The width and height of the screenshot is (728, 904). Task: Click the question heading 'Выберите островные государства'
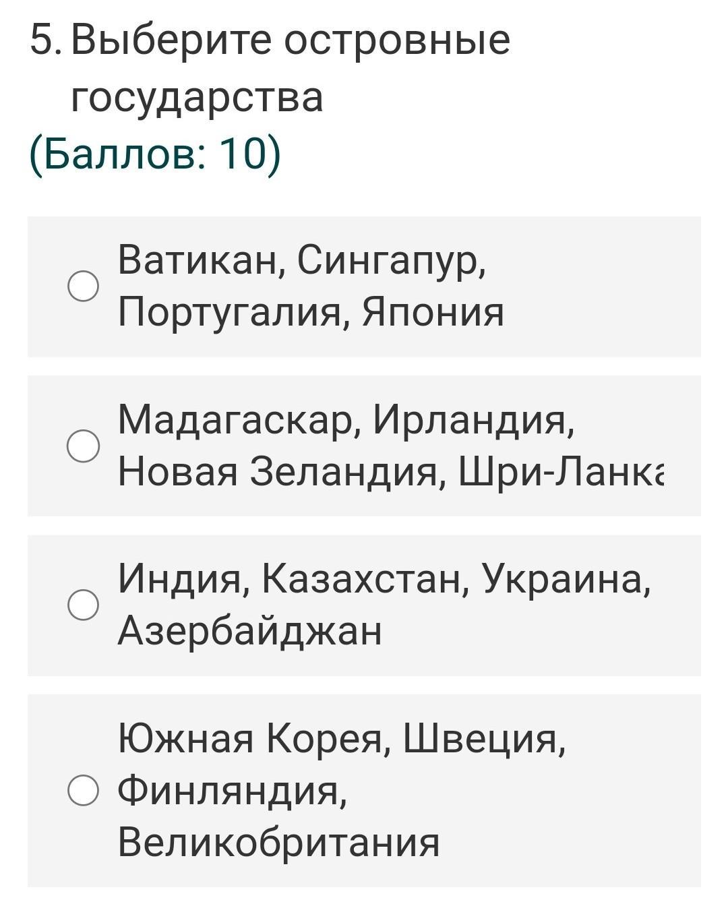click(291, 68)
